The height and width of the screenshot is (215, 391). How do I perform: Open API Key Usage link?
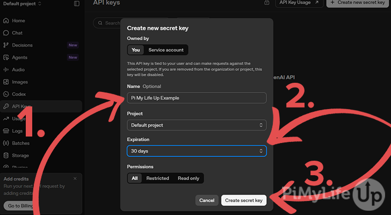point(299,3)
